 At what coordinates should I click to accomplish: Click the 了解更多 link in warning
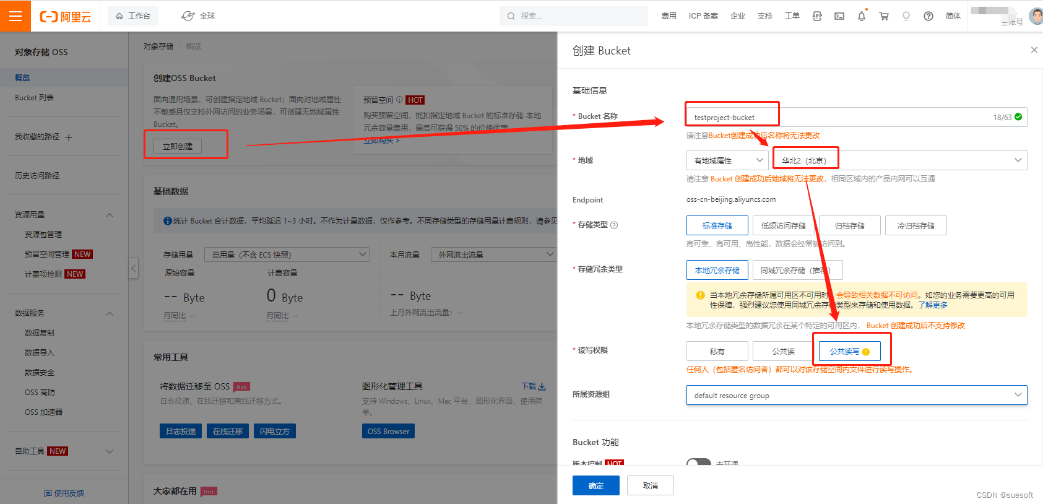point(932,305)
